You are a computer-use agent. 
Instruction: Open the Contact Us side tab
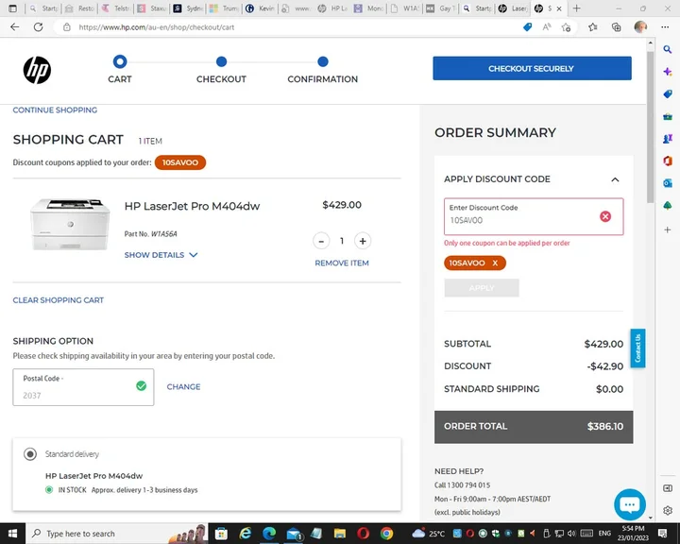tap(637, 348)
